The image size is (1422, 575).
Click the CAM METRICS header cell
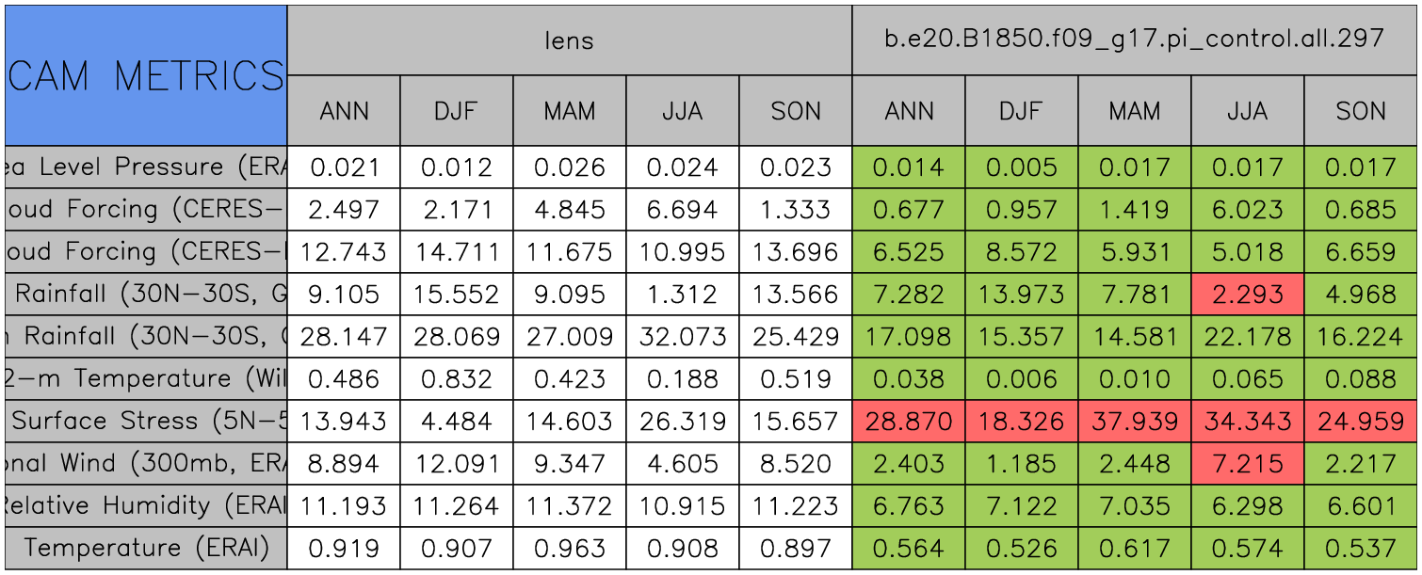click(x=146, y=75)
